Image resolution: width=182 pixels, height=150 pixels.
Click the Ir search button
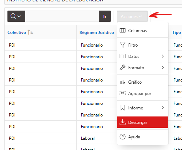[105, 16]
